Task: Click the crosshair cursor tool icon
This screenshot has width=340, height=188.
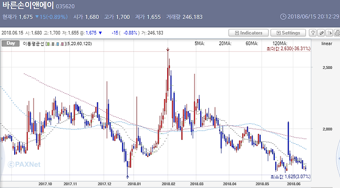Action: [x=329, y=33]
